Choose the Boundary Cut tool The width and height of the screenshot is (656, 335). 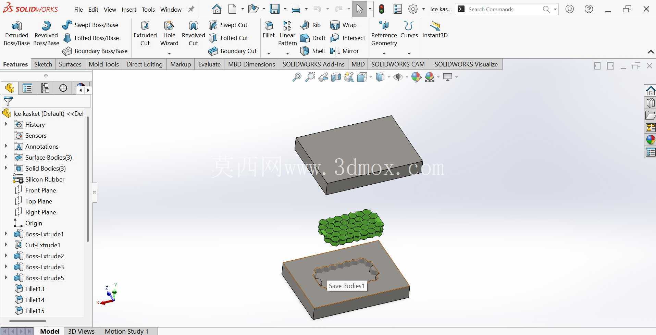[x=233, y=51]
